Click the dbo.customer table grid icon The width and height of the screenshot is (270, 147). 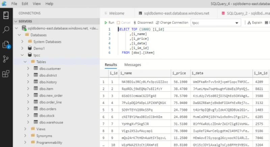click(36, 68)
